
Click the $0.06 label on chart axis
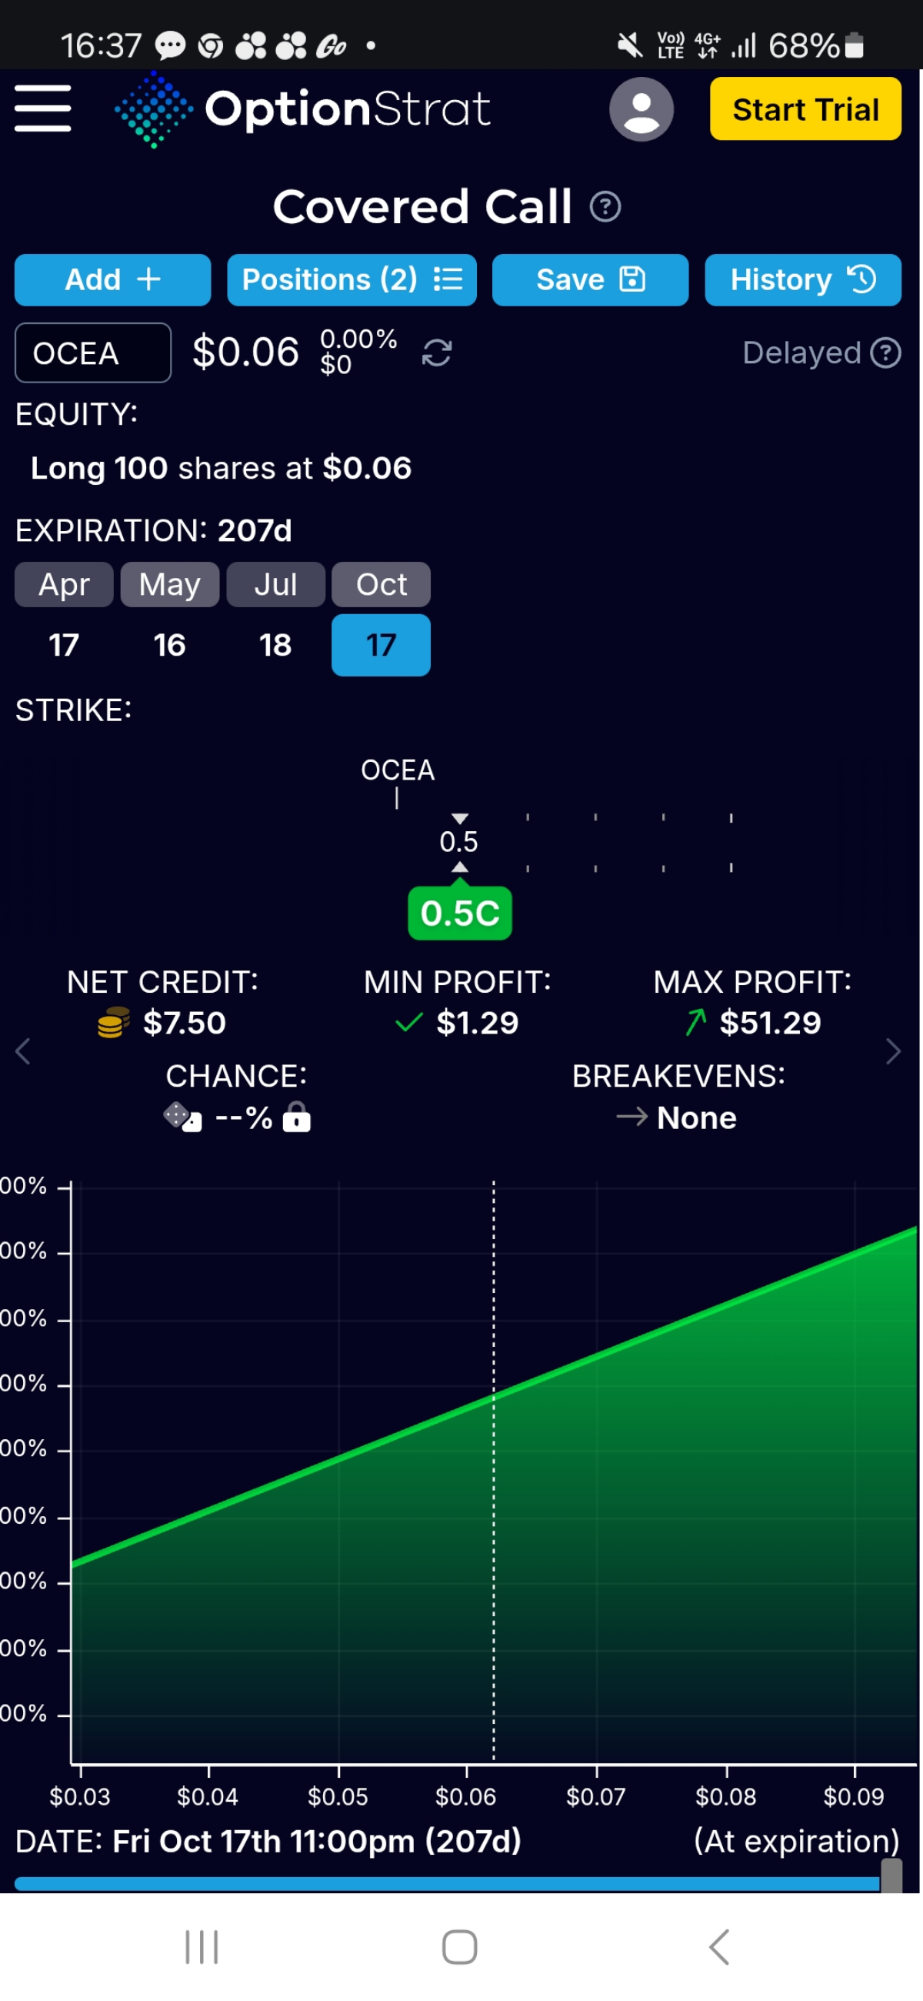click(466, 1796)
